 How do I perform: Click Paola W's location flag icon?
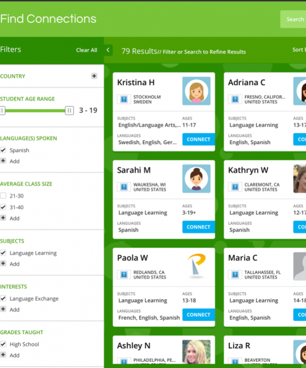tap(124, 275)
